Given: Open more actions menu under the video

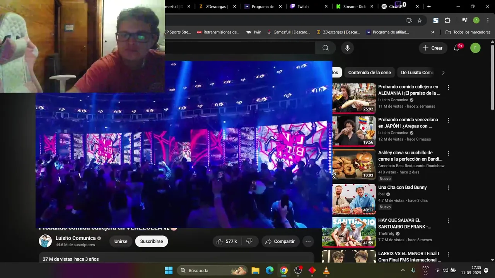Looking at the screenshot, I should pyautogui.click(x=308, y=241).
